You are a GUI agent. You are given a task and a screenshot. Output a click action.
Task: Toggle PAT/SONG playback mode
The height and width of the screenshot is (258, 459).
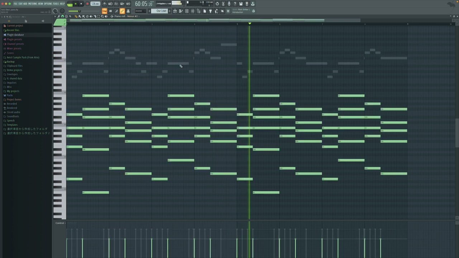(x=70, y=4)
